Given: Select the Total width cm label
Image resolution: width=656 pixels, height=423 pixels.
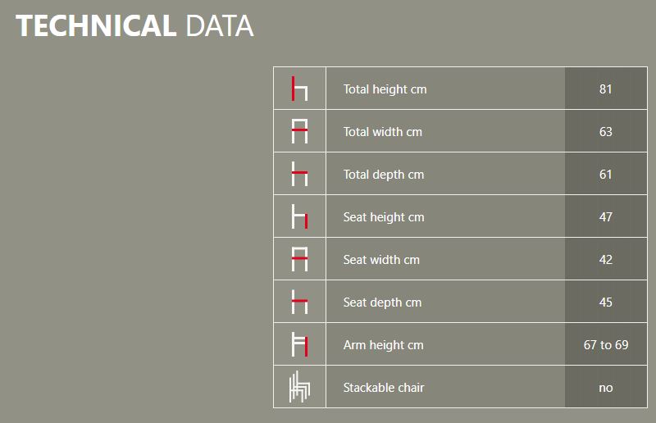Looking at the screenshot, I should (382, 132).
